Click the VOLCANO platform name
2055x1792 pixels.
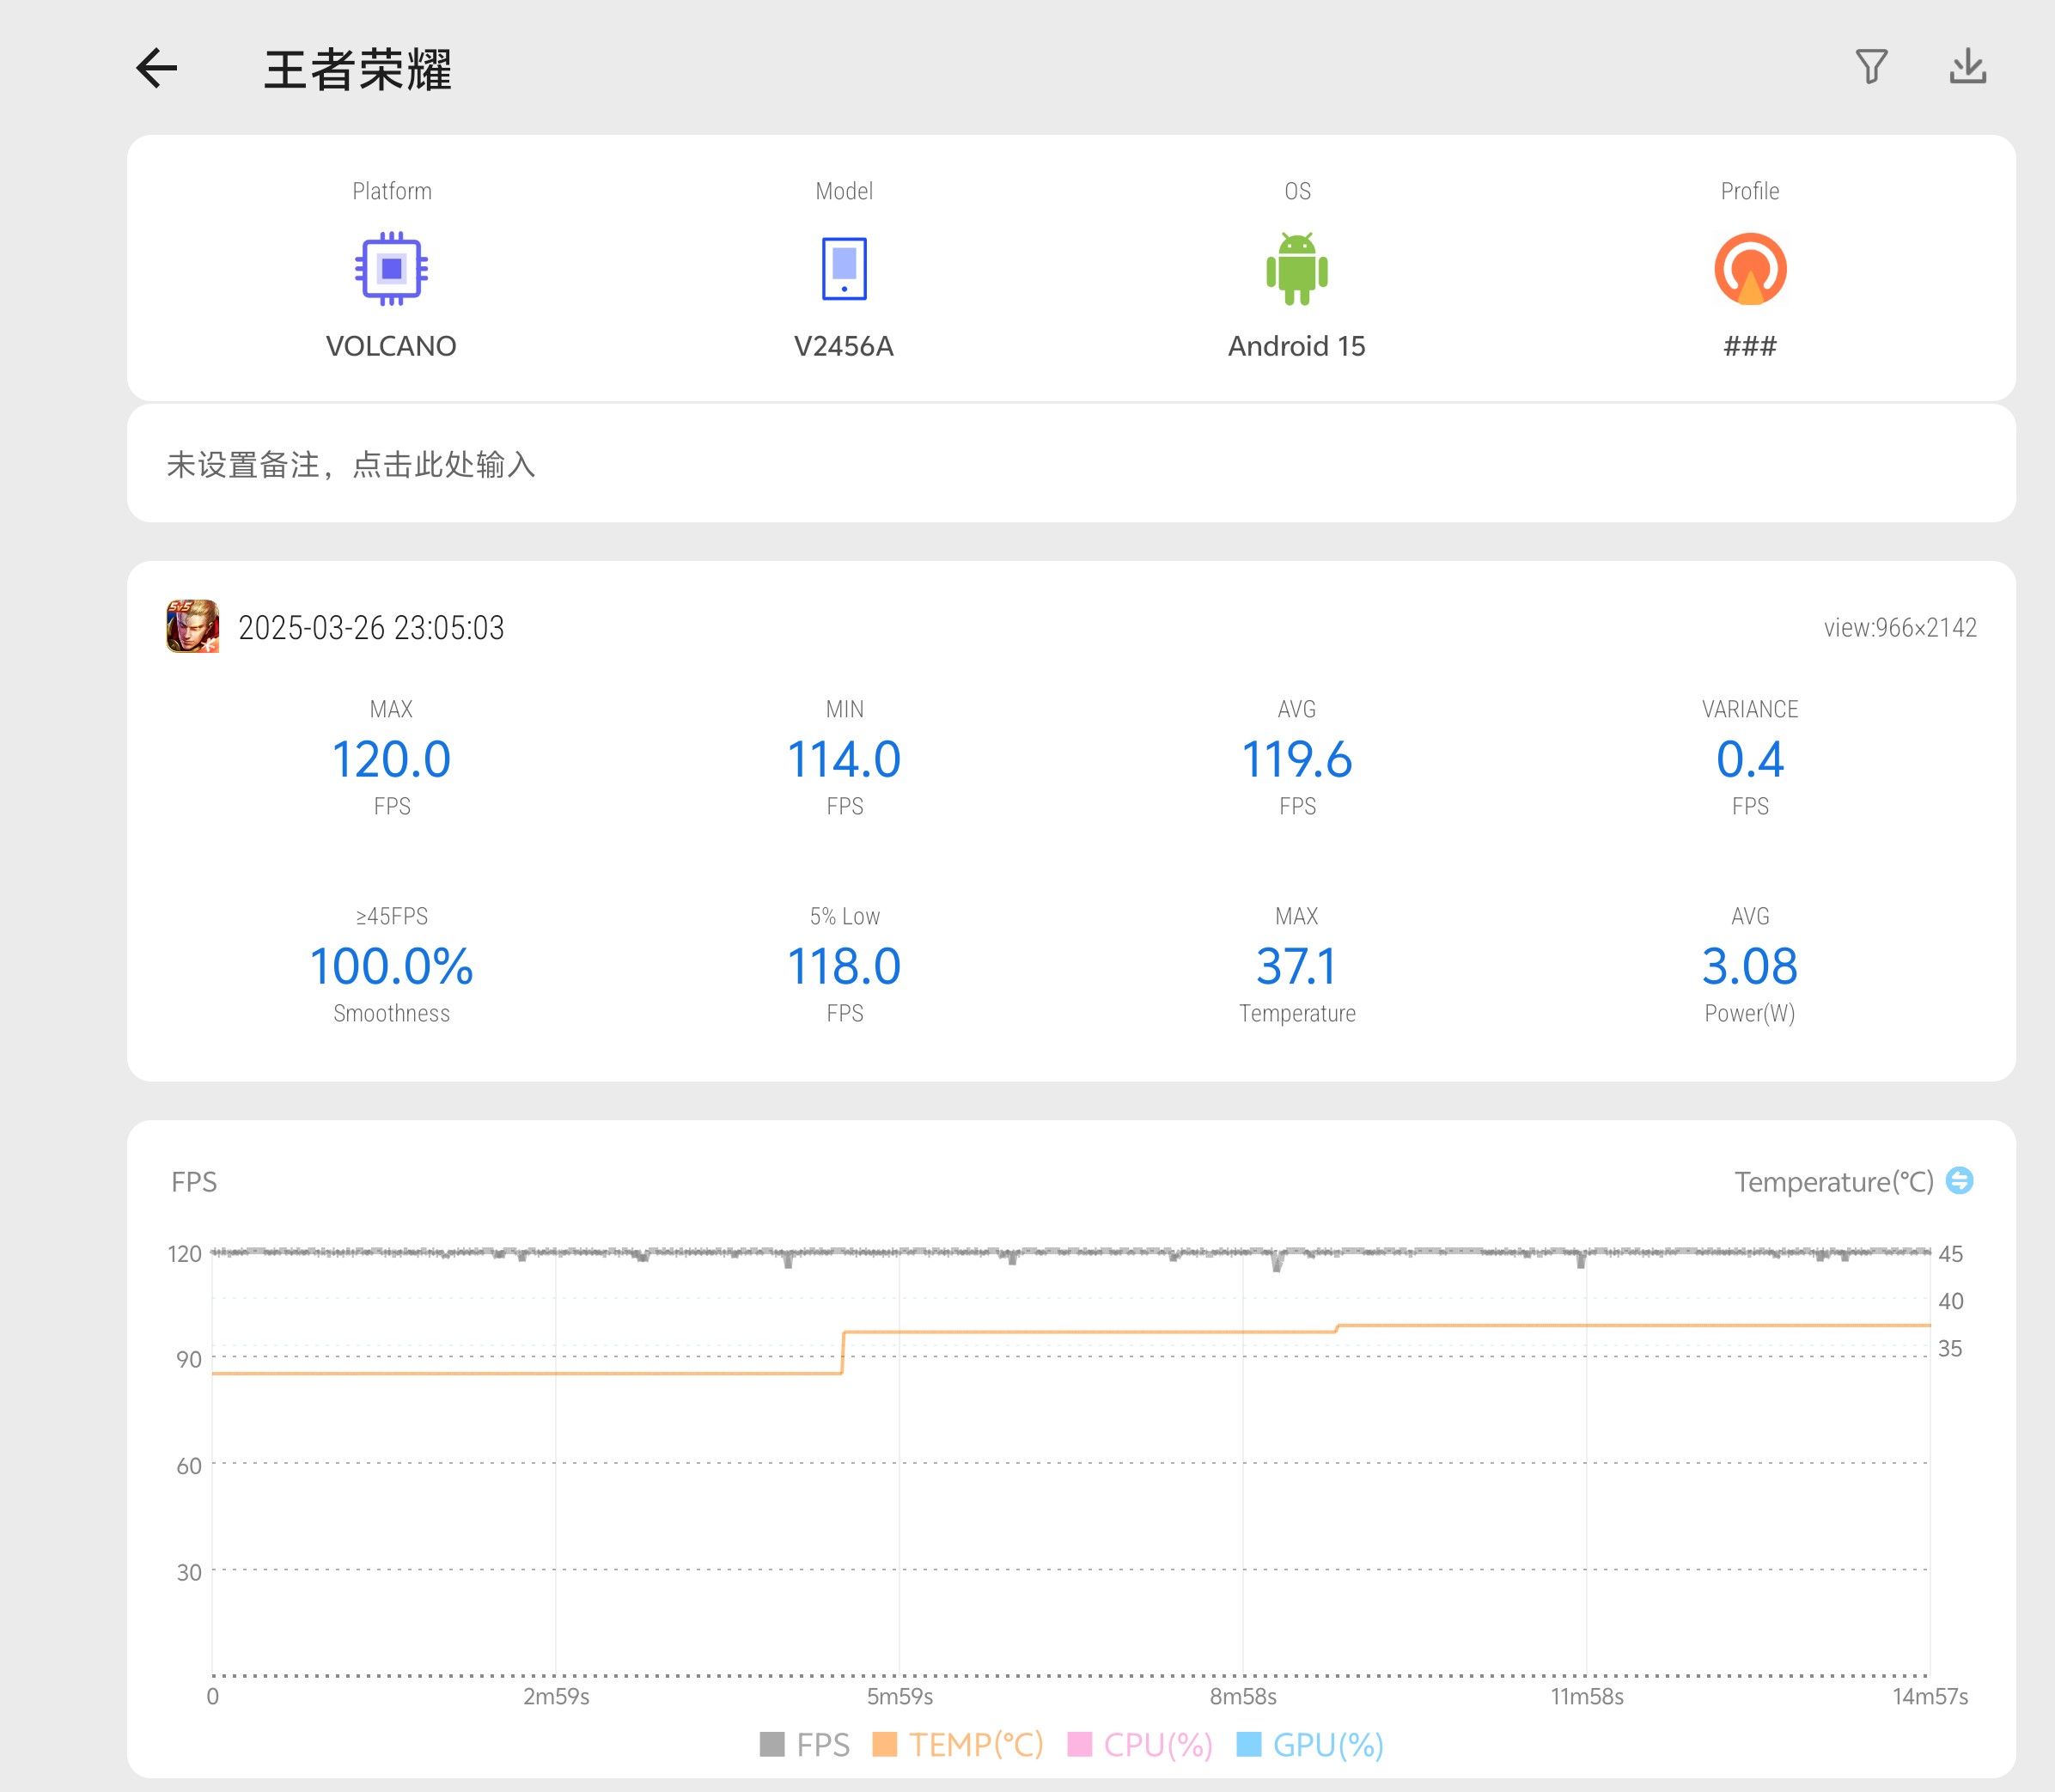[391, 346]
